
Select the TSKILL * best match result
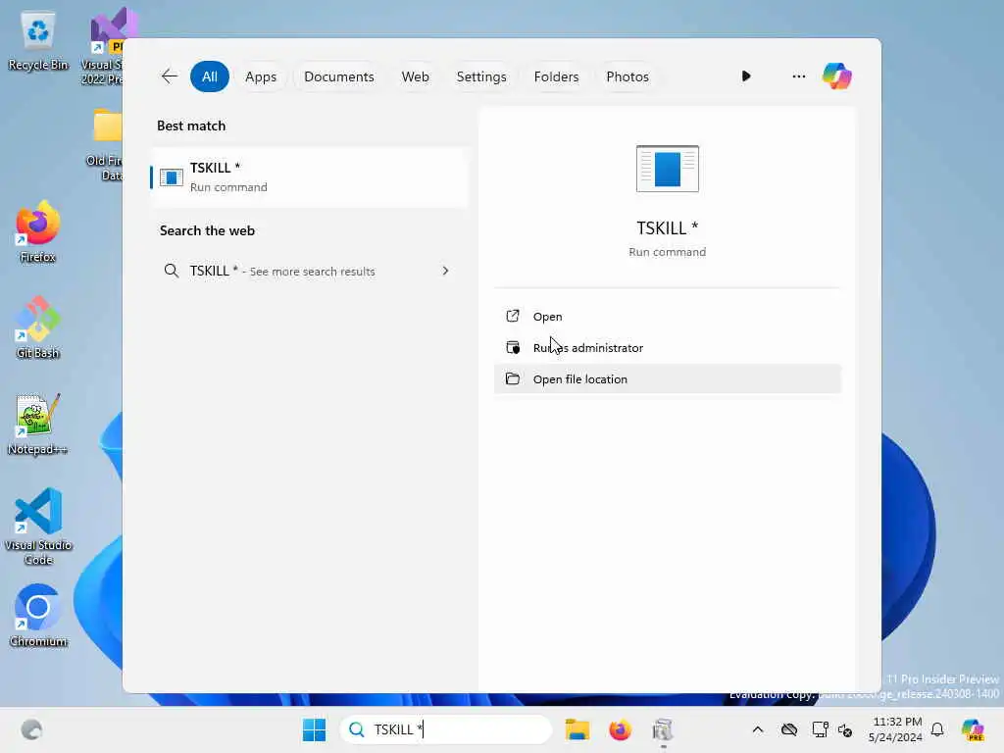309,177
